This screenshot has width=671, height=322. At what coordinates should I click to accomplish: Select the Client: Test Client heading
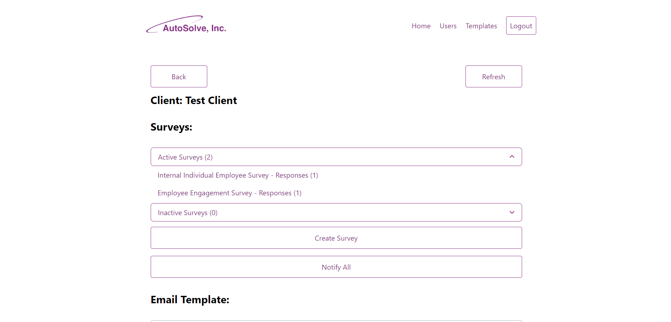tap(193, 100)
